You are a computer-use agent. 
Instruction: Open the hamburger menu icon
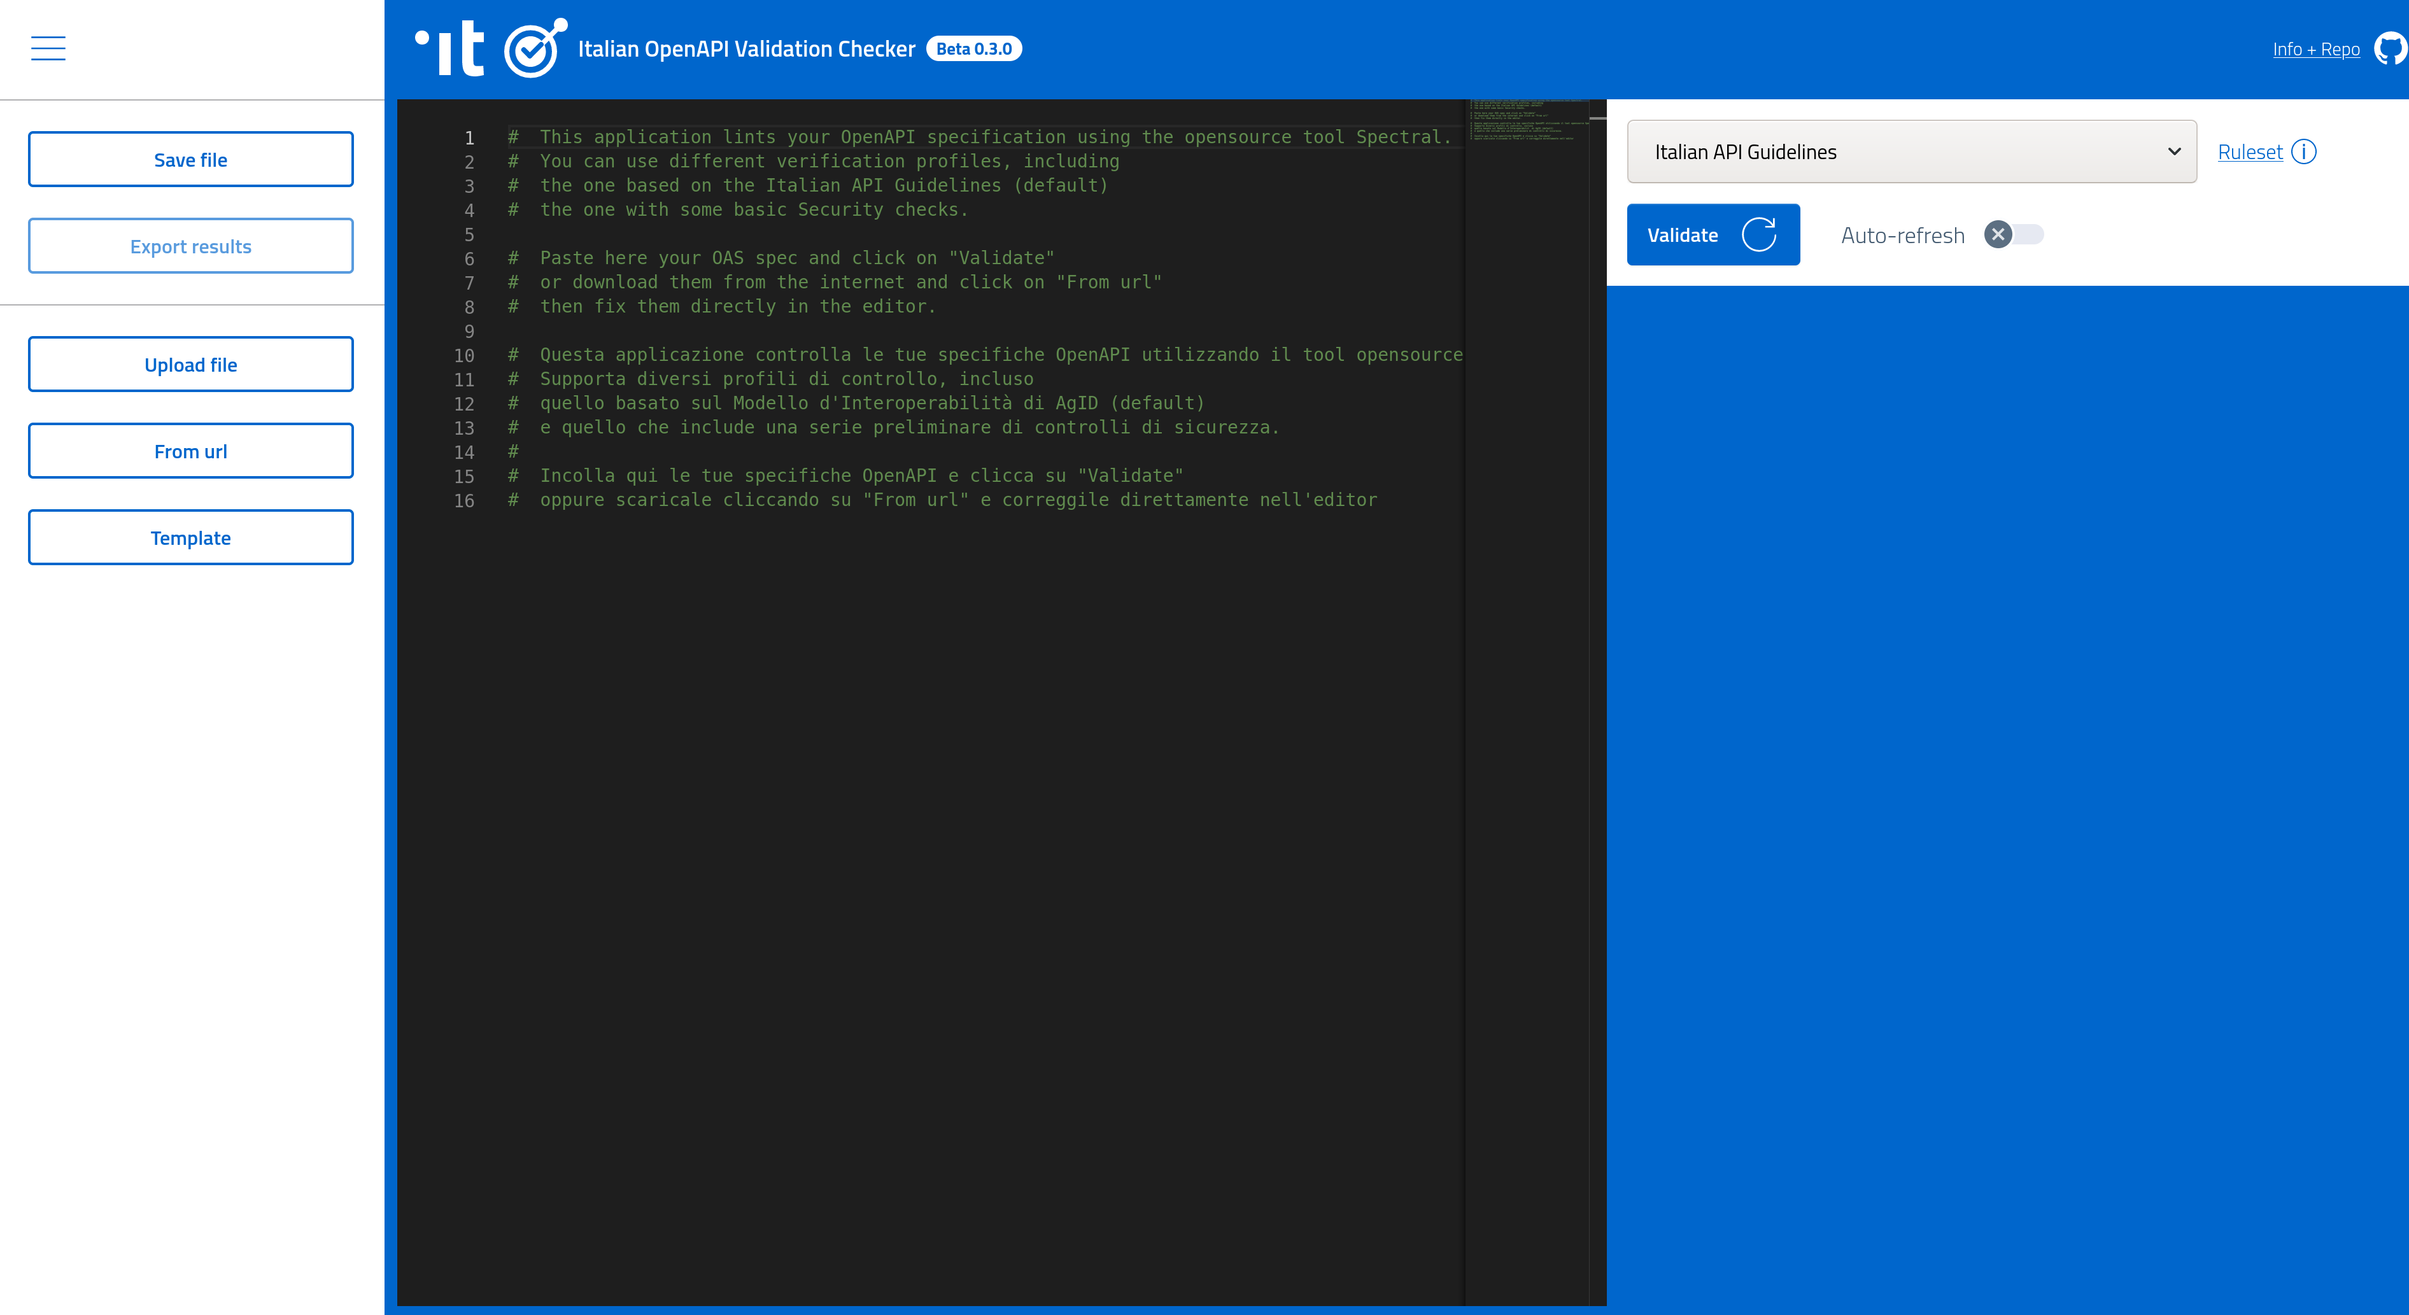(x=48, y=48)
